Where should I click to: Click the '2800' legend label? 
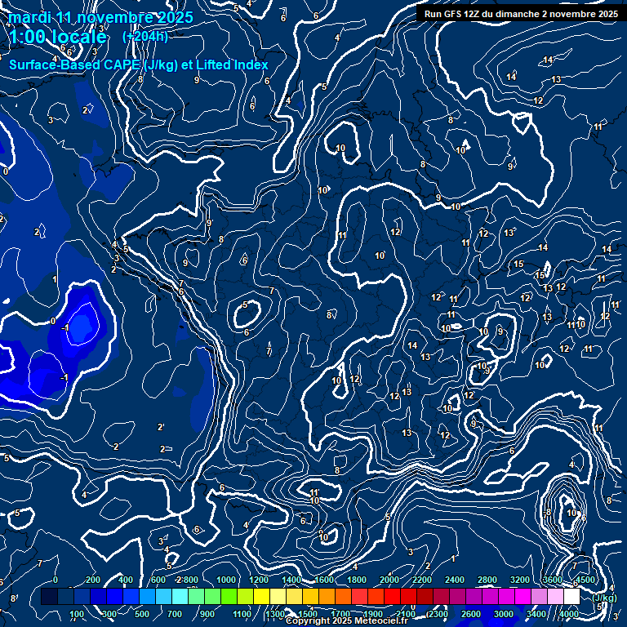487,580
